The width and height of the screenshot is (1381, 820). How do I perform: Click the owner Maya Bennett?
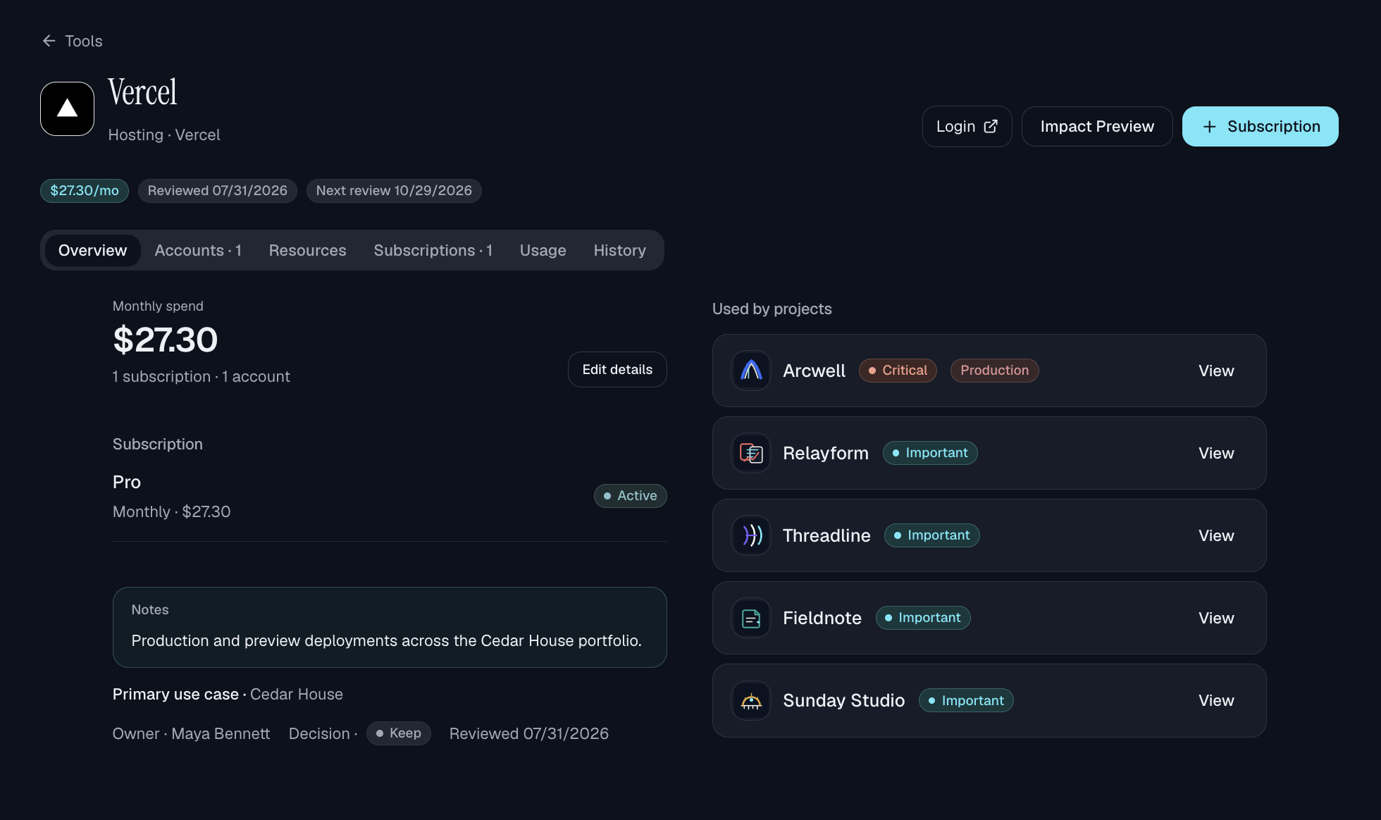pyautogui.click(x=191, y=733)
